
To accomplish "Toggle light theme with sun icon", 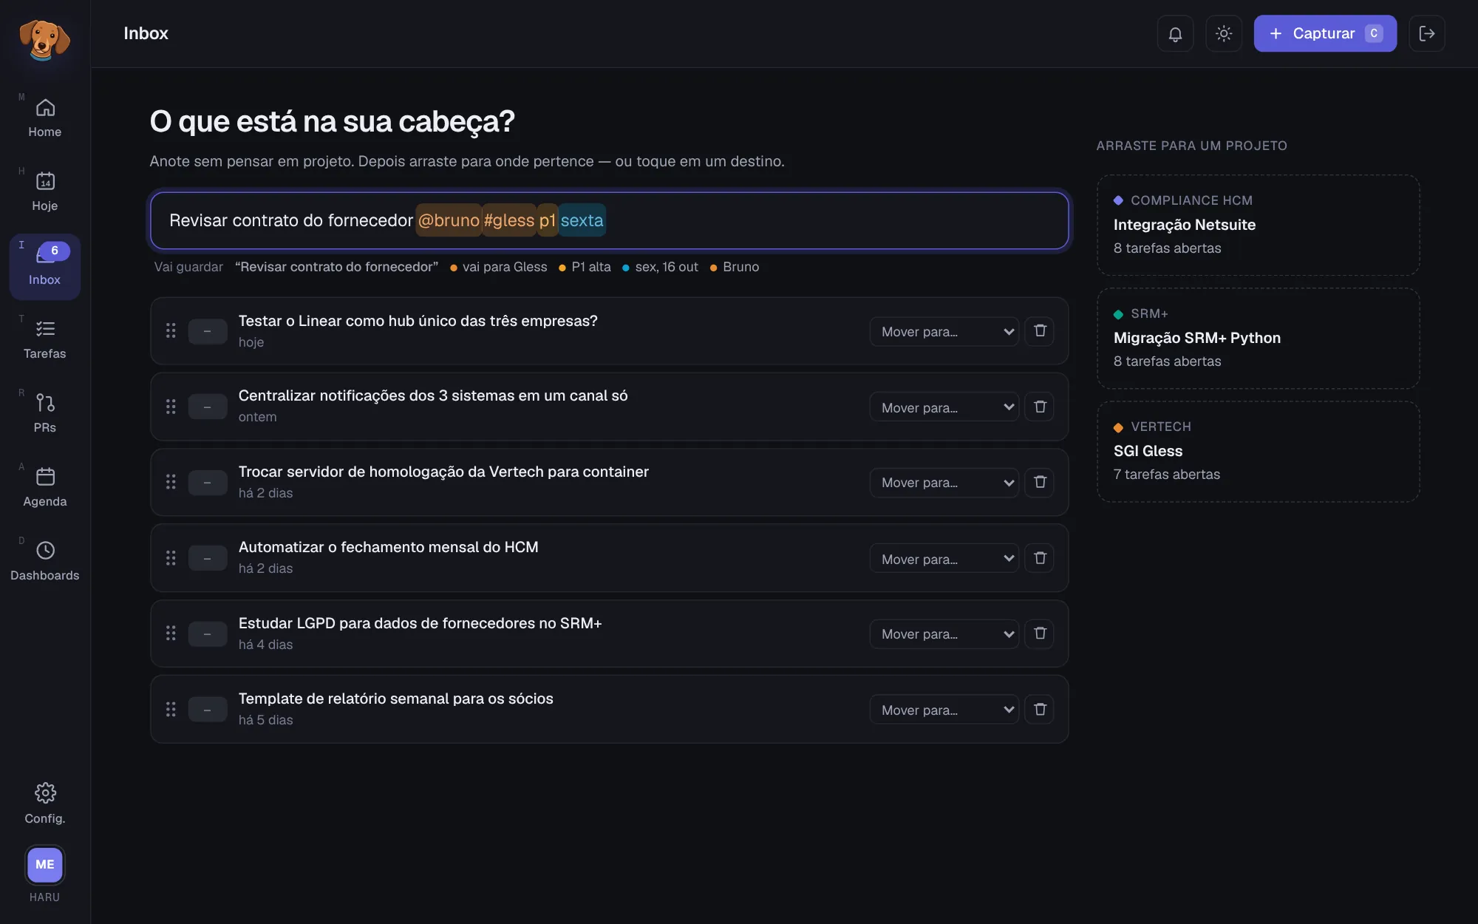I will [x=1224, y=33].
